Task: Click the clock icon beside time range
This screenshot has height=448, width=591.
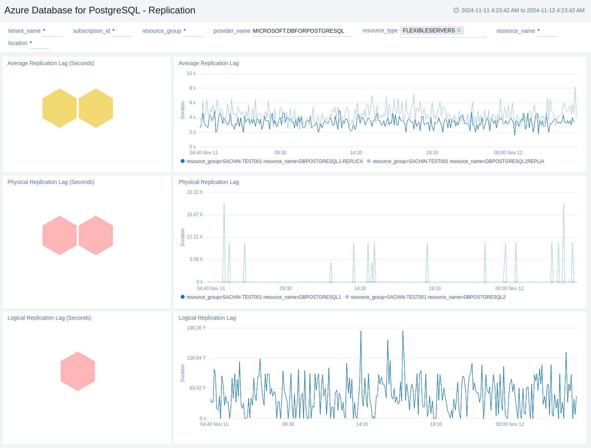Action: coord(456,10)
